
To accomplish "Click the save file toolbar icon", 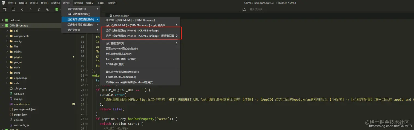I will (x=13, y=9).
